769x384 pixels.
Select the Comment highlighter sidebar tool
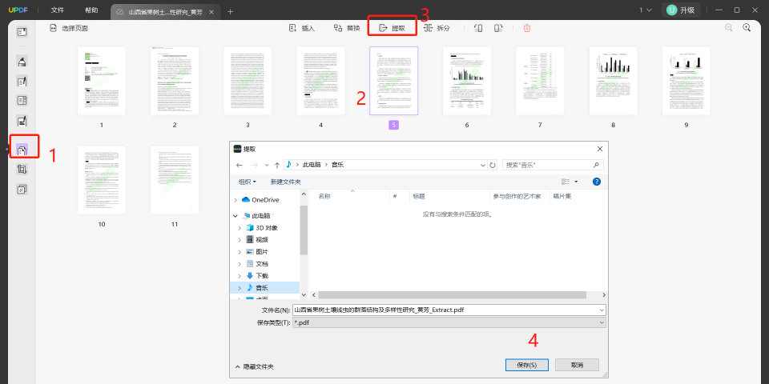point(22,62)
